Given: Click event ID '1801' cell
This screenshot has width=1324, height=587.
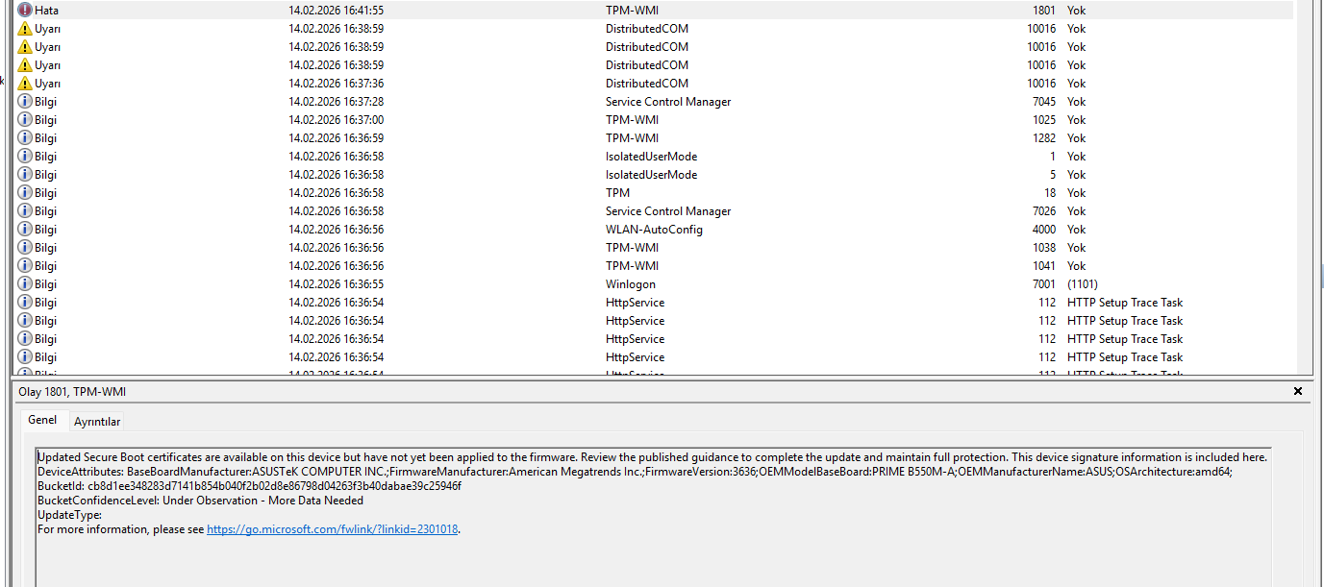Looking at the screenshot, I should click(x=1042, y=10).
